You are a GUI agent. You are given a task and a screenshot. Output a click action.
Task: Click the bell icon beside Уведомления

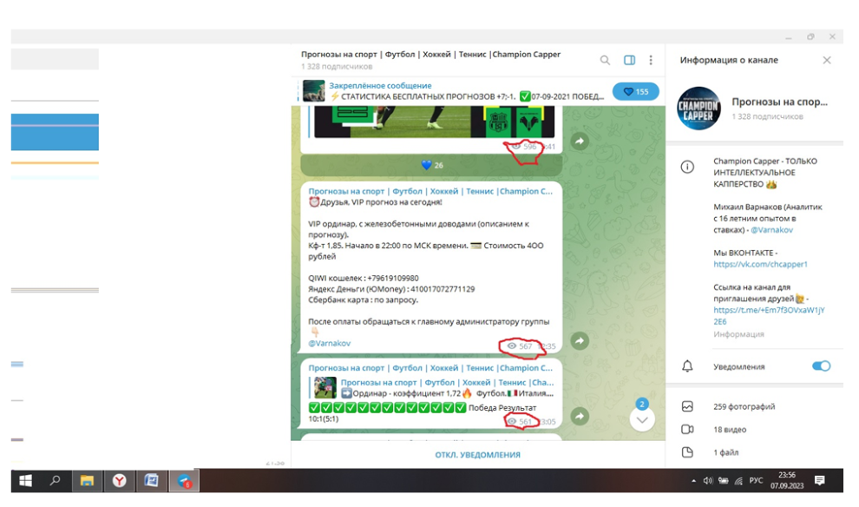tap(687, 366)
